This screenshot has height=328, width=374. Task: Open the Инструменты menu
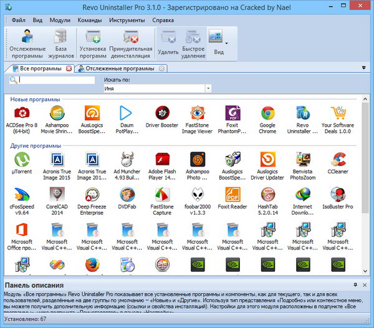point(127,20)
